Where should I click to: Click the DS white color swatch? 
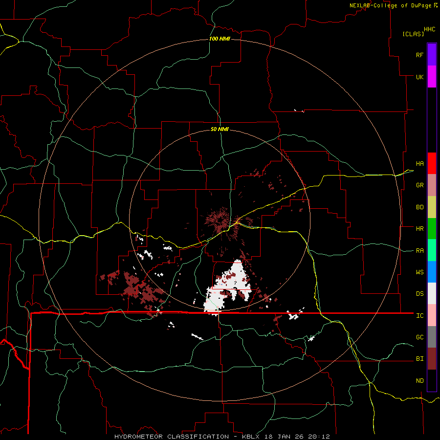tap(432, 293)
